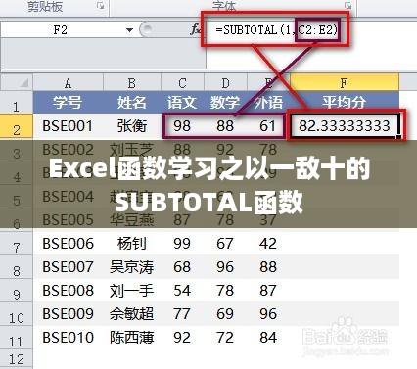This screenshot has width=417, height=369.
Task: Click the 学号 header cell
Action: [68, 103]
